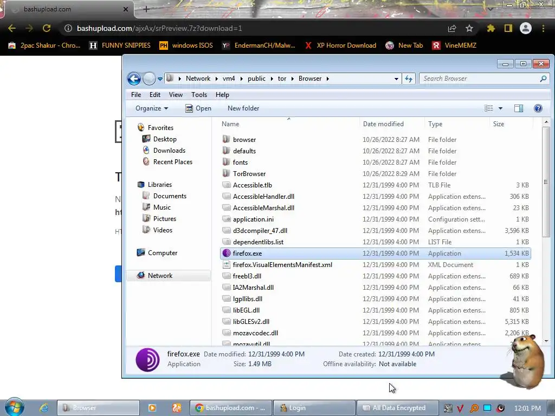Select Recent Places in navigation pane

(x=173, y=161)
